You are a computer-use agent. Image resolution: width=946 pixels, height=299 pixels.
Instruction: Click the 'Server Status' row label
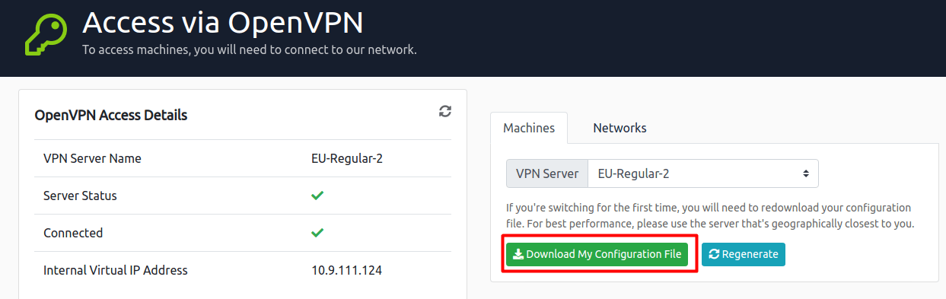coord(80,196)
